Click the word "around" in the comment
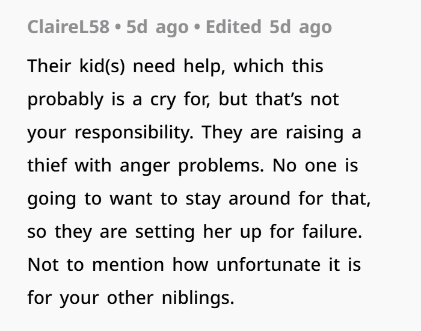 (x=259, y=198)
